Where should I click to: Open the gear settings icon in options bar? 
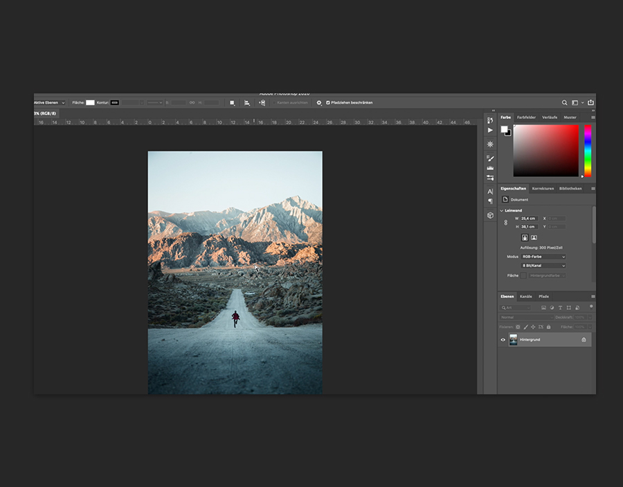tap(318, 103)
